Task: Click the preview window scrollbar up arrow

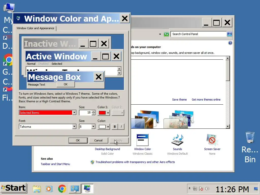Action: tap(119, 69)
